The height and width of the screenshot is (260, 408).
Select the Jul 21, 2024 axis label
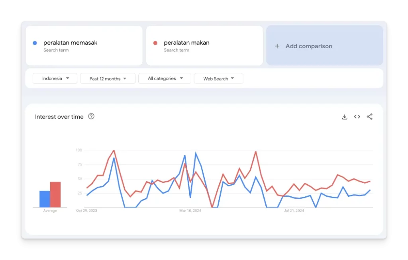[x=294, y=211]
